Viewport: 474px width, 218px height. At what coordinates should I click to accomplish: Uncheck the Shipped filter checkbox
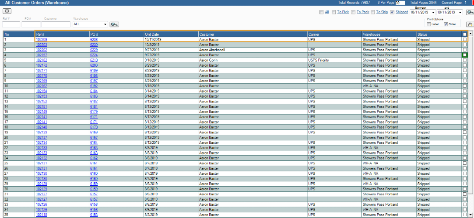coord(393,12)
